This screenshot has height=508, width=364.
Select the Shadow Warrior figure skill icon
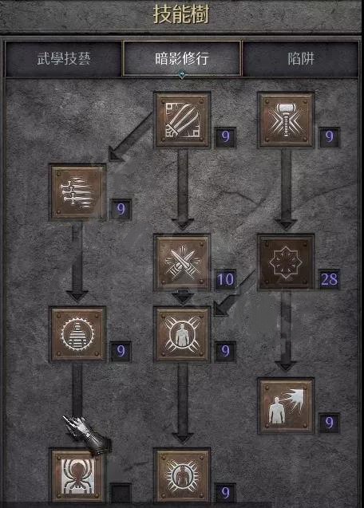(182, 334)
